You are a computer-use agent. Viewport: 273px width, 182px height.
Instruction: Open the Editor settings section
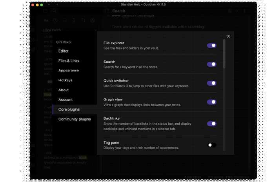[x=64, y=51]
